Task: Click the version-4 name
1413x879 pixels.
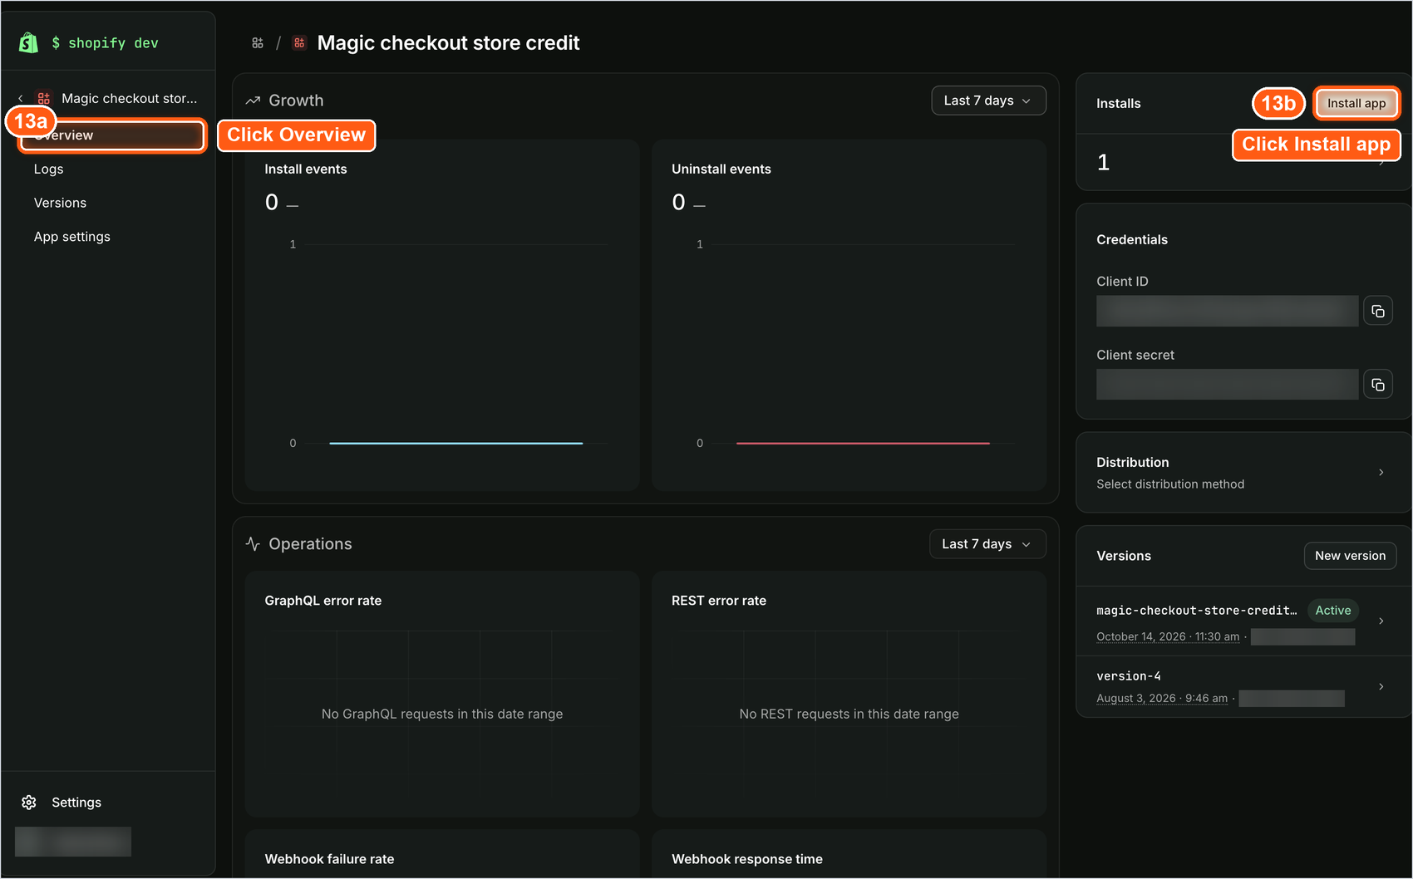Action: pyautogui.click(x=1129, y=676)
